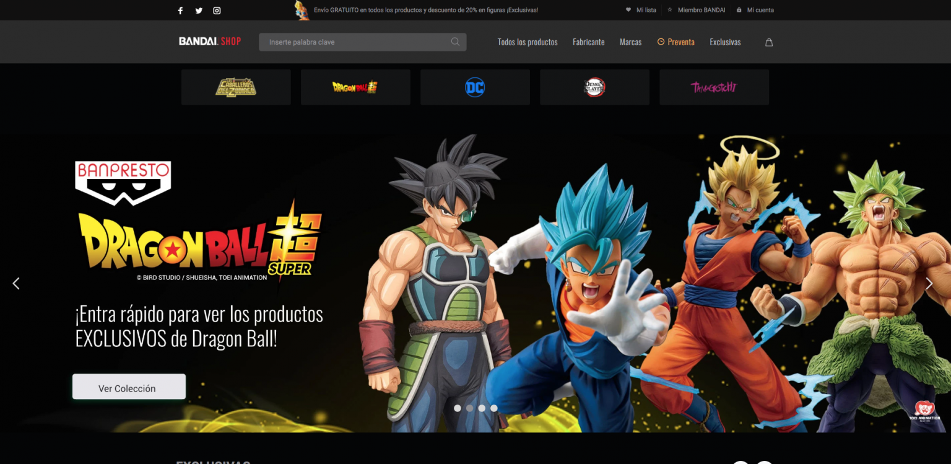Go to next banner slide arrow

[929, 283]
